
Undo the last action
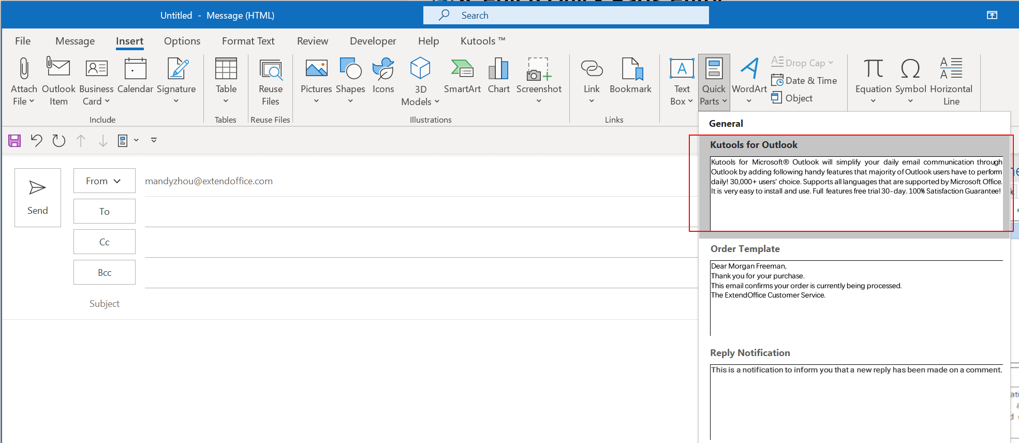coord(36,140)
